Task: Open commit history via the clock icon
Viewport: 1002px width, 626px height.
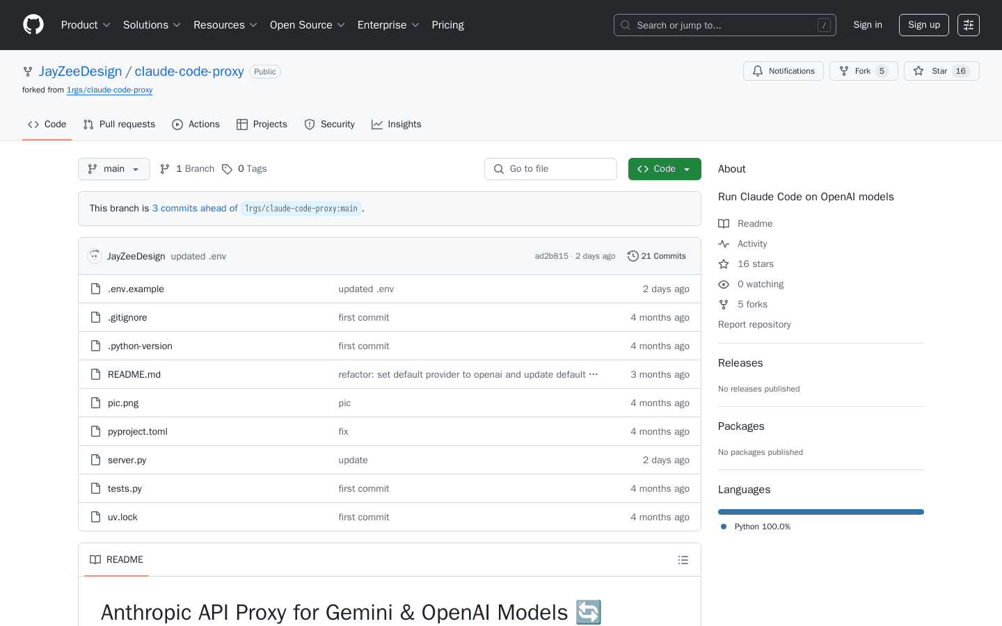Action: 633,255
